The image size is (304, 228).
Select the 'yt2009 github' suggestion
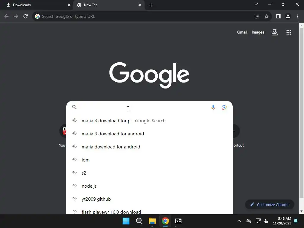pos(149,199)
